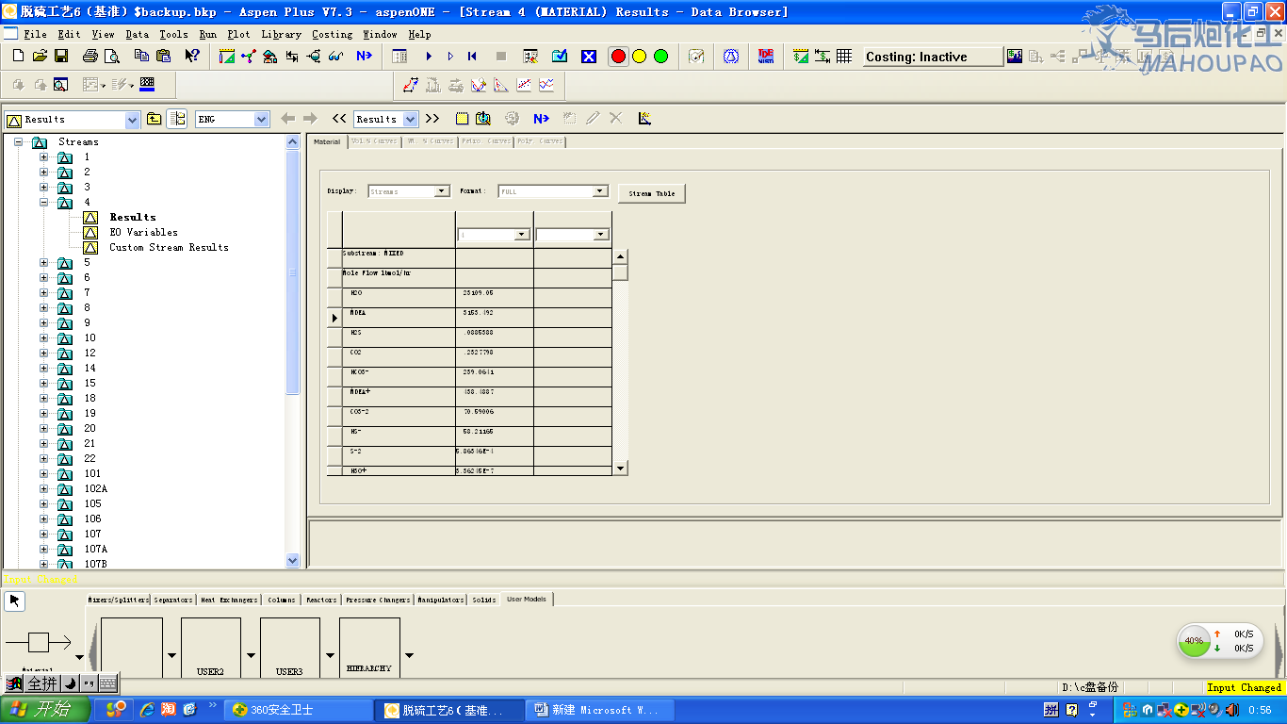1287x724 pixels.
Task: Switch to the Columns model tab
Action: tap(282, 600)
